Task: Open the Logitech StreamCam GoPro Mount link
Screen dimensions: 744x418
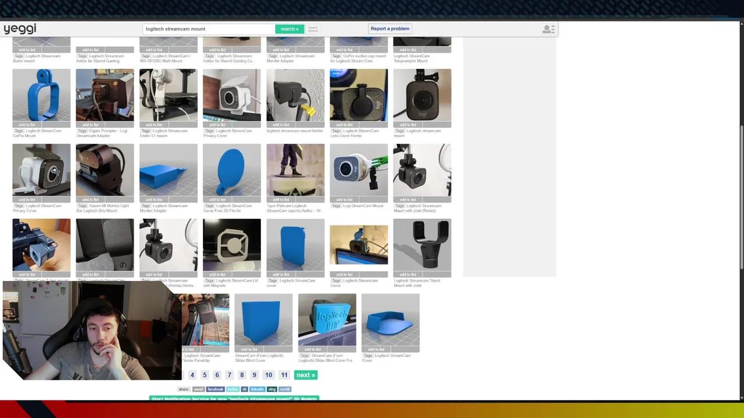Action: pos(37,133)
